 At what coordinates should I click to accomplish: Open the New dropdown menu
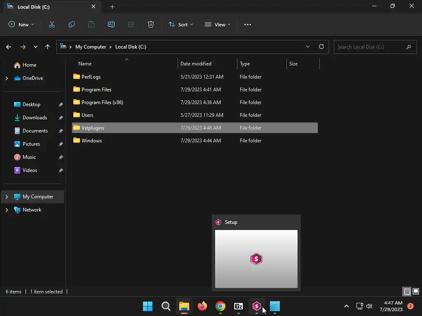(x=21, y=24)
